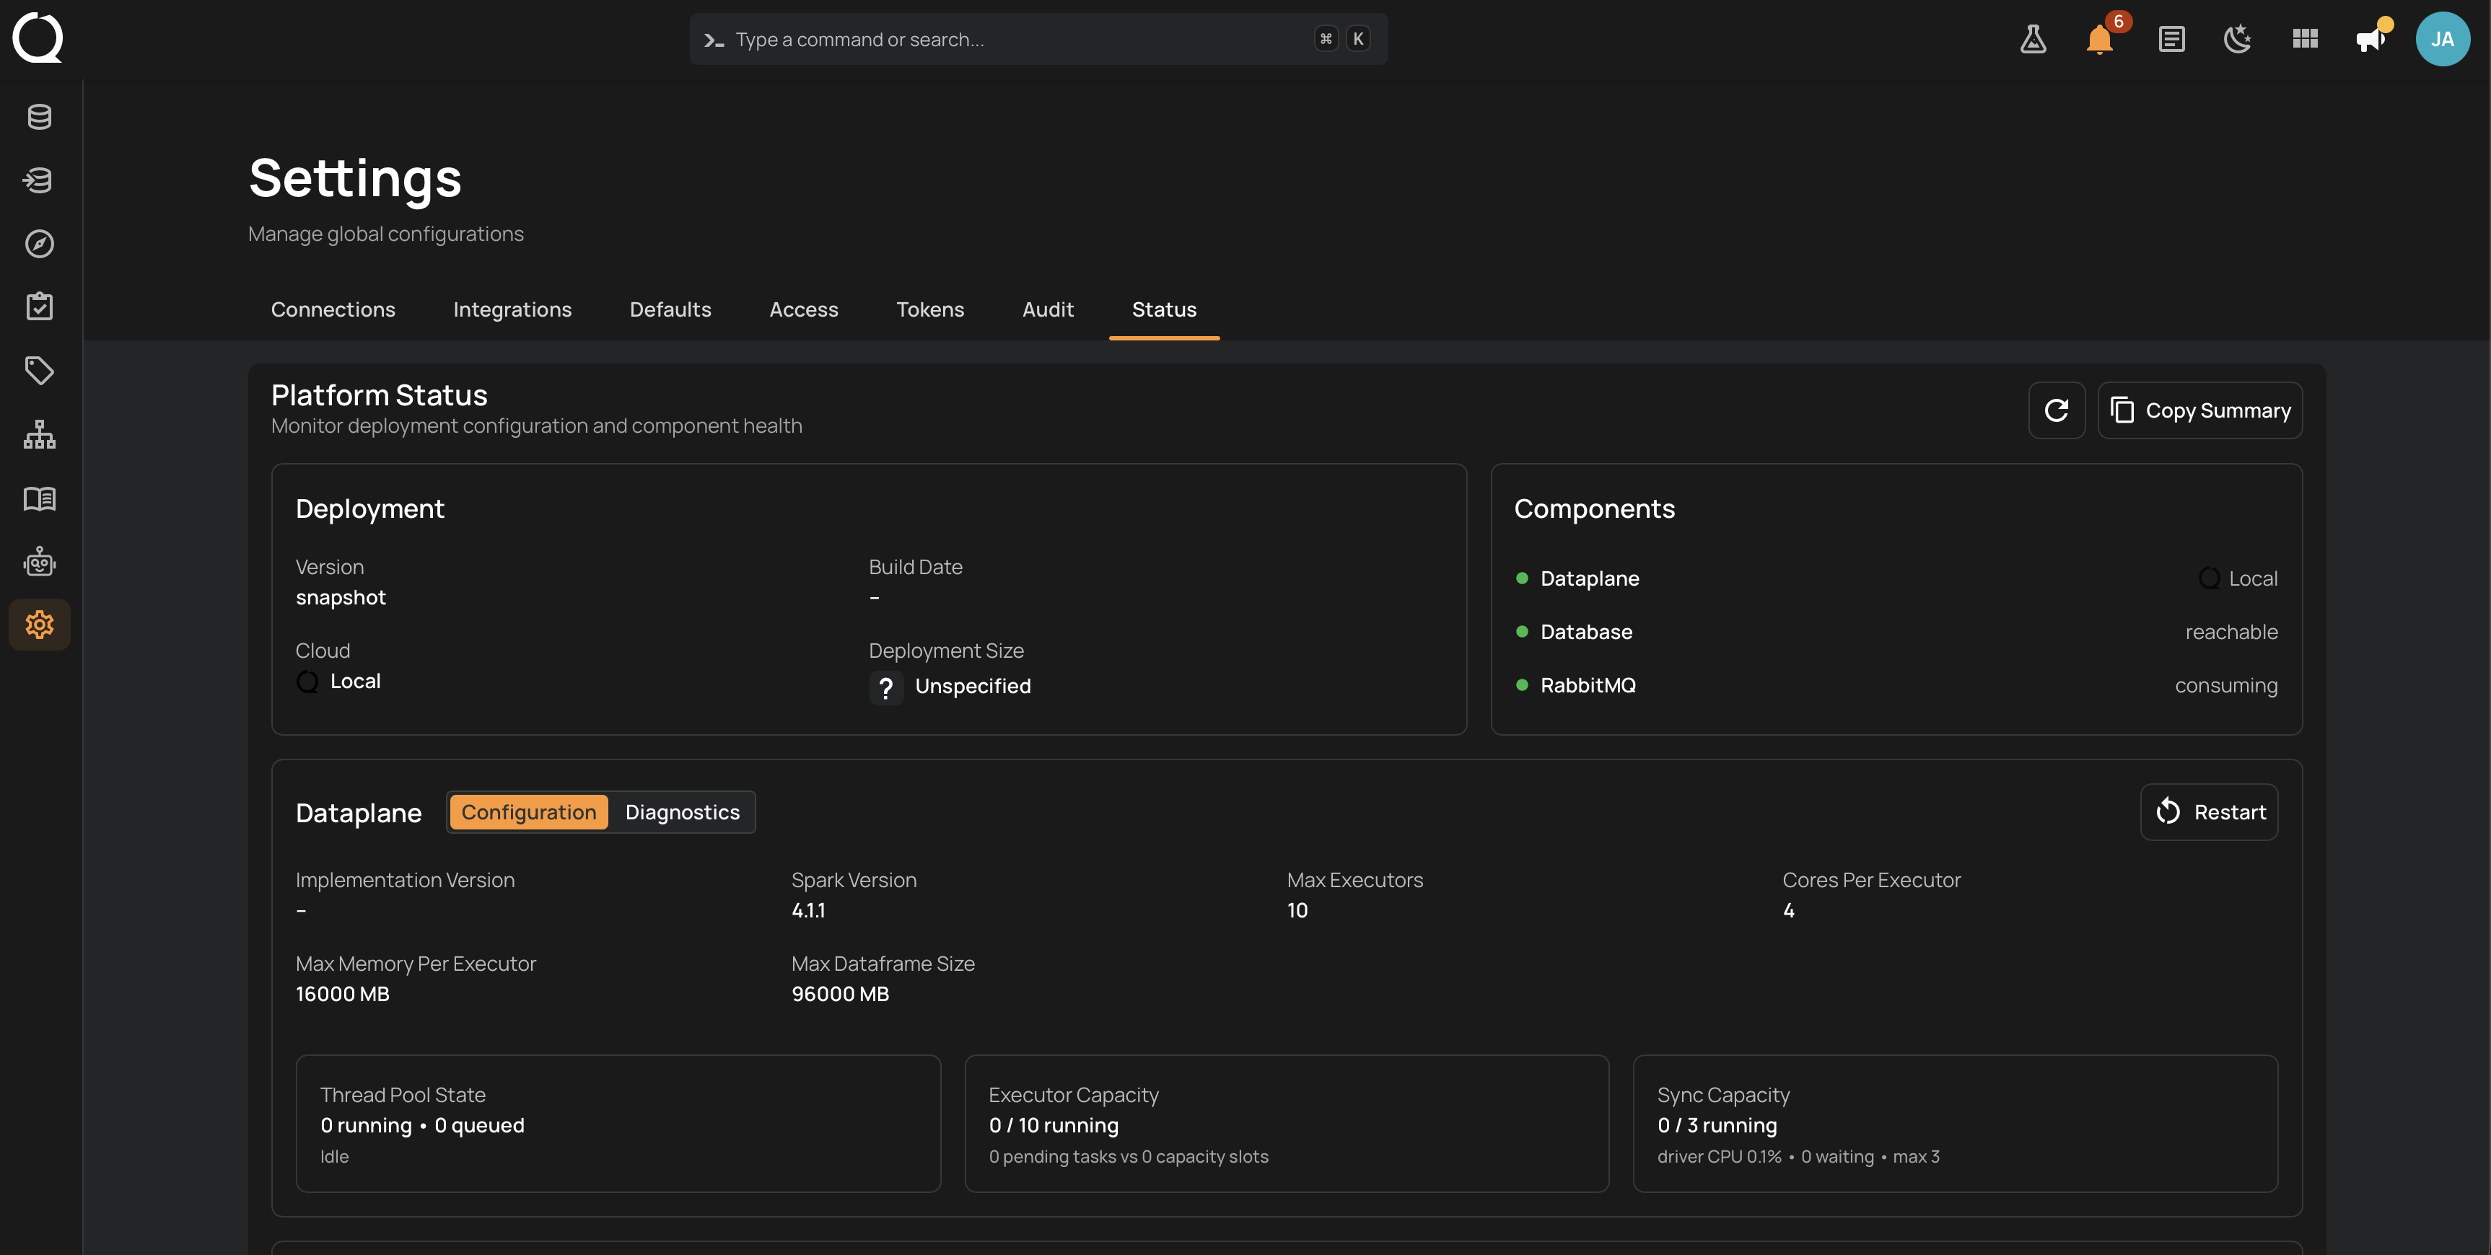Click the Restart dataplane button
The width and height of the screenshot is (2491, 1255).
(2210, 812)
